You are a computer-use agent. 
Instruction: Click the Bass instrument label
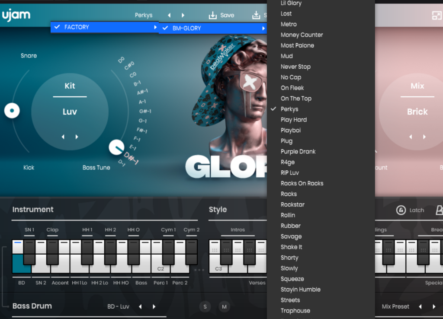tap(141, 283)
